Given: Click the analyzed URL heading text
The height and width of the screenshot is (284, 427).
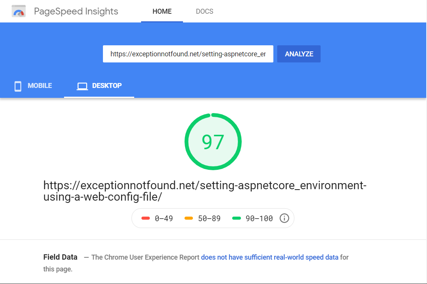Looking at the screenshot, I should click(x=205, y=191).
